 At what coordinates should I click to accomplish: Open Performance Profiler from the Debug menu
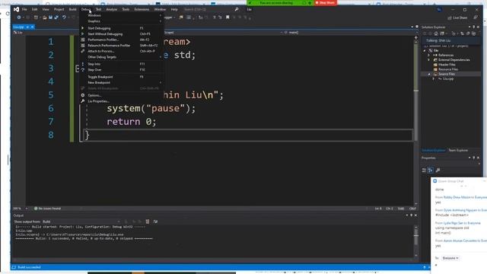tap(122, 40)
